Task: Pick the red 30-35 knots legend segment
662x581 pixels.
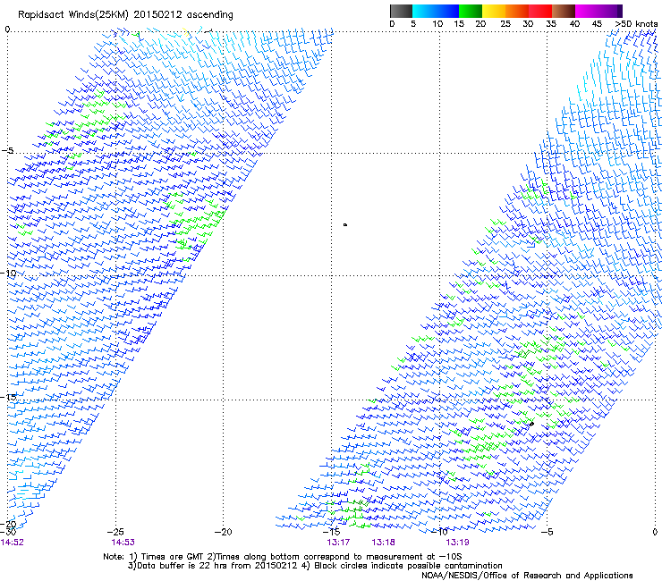Action: tap(540, 11)
